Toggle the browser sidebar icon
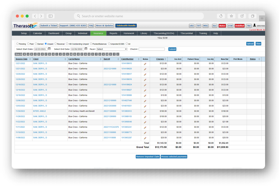Viewport: 279px width, 186px height. coord(51,16)
